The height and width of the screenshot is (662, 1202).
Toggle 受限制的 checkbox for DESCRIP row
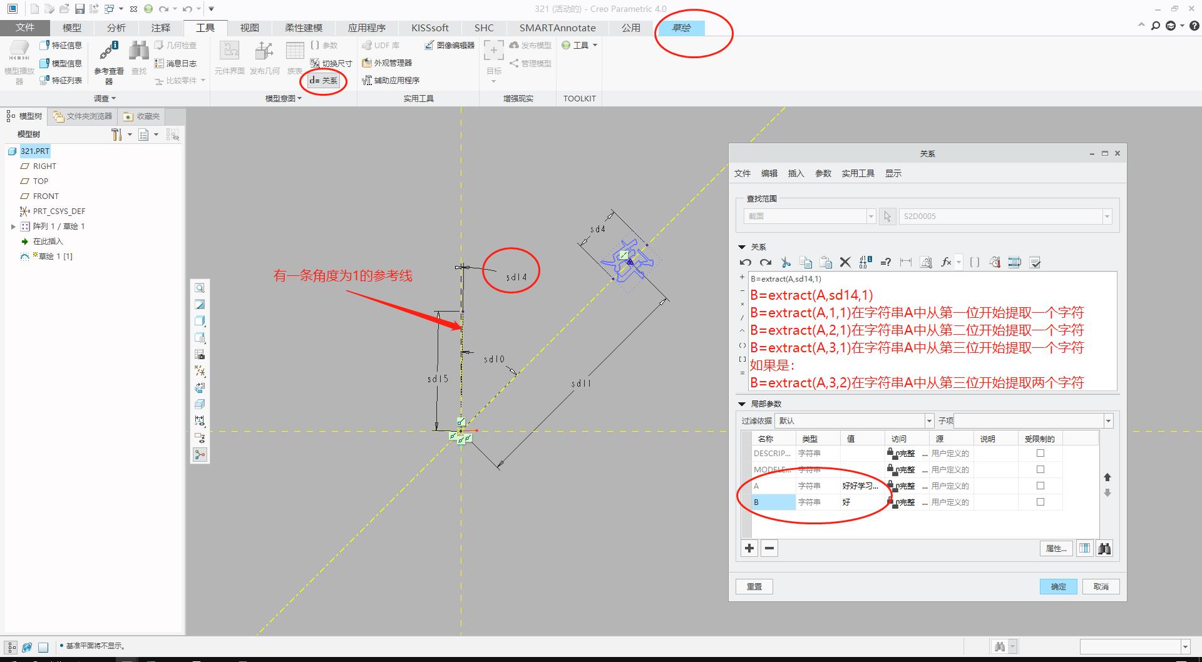(1040, 453)
